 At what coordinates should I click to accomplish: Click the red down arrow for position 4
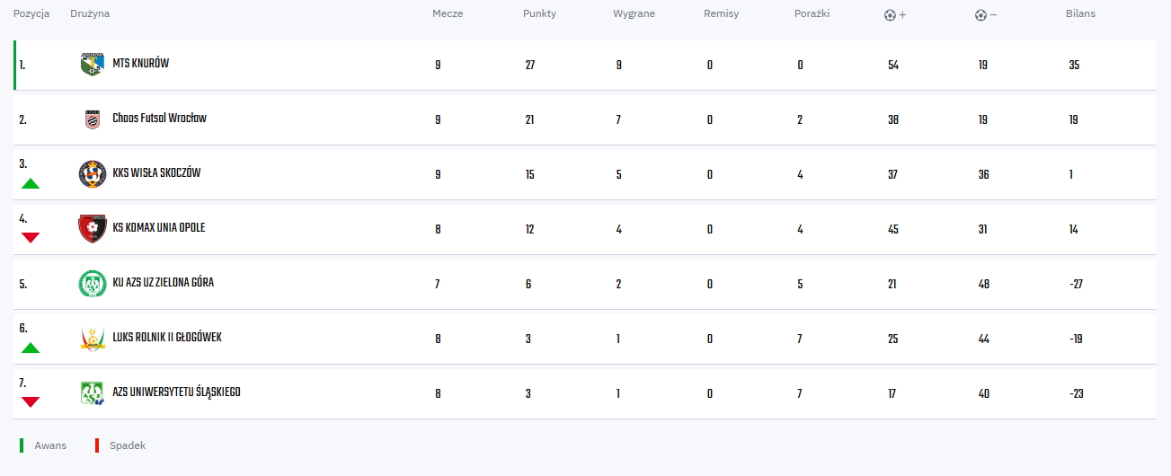pyautogui.click(x=31, y=238)
